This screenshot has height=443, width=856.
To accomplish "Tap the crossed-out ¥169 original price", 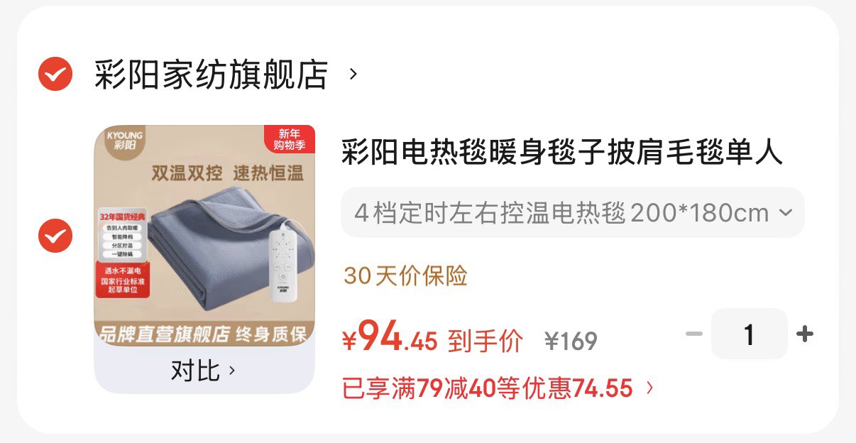I will click(571, 341).
